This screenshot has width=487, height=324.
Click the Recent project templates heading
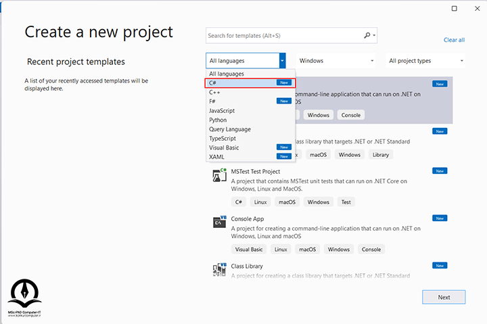tap(76, 62)
